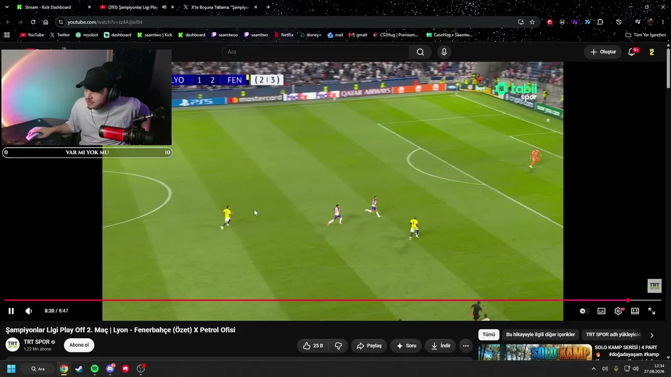671x377 pixels.
Task: Open the Chrome apps grid shortcut
Action: 7,35
